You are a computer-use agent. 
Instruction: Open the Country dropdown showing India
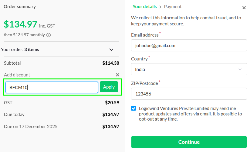tap(189, 69)
